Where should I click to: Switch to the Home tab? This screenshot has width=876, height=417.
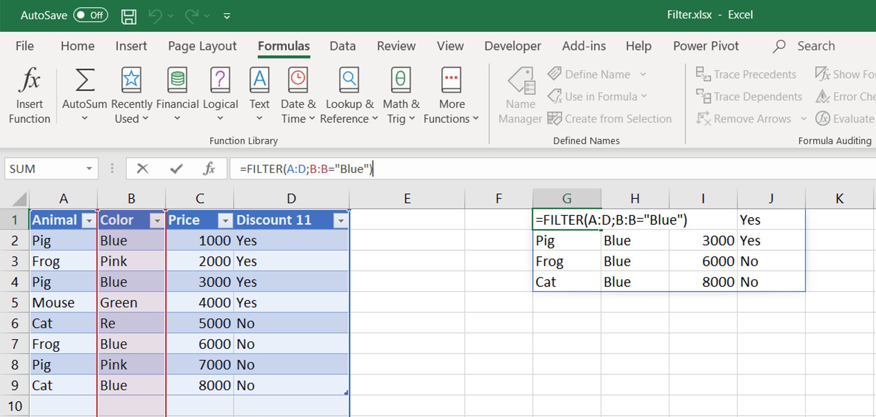(78, 46)
